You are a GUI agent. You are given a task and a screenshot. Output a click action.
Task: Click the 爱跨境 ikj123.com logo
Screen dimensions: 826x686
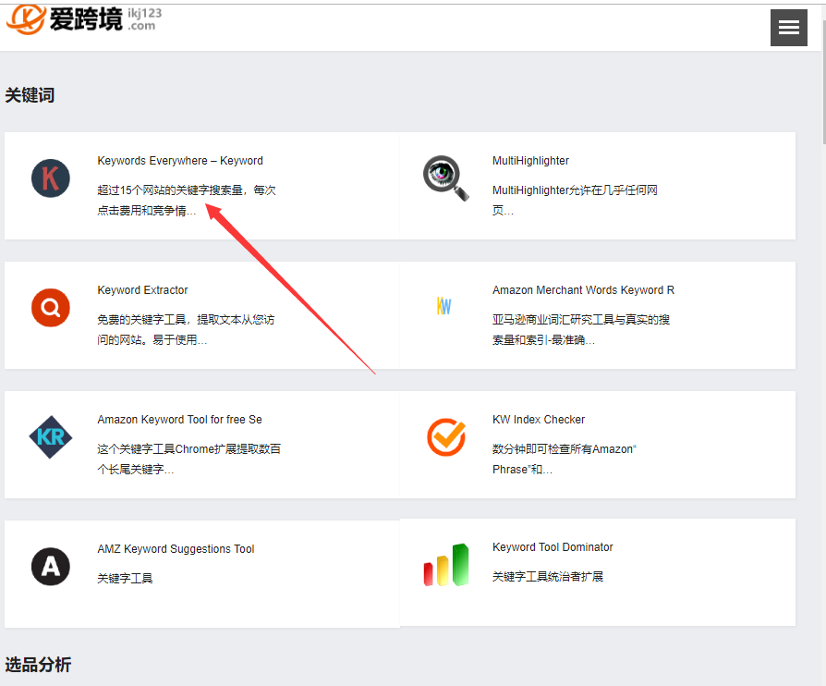tap(84, 19)
